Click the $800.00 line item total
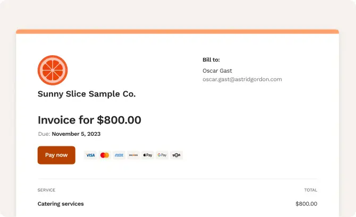The height and width of the screenshot is (217, 356). (x=306, y=204)
